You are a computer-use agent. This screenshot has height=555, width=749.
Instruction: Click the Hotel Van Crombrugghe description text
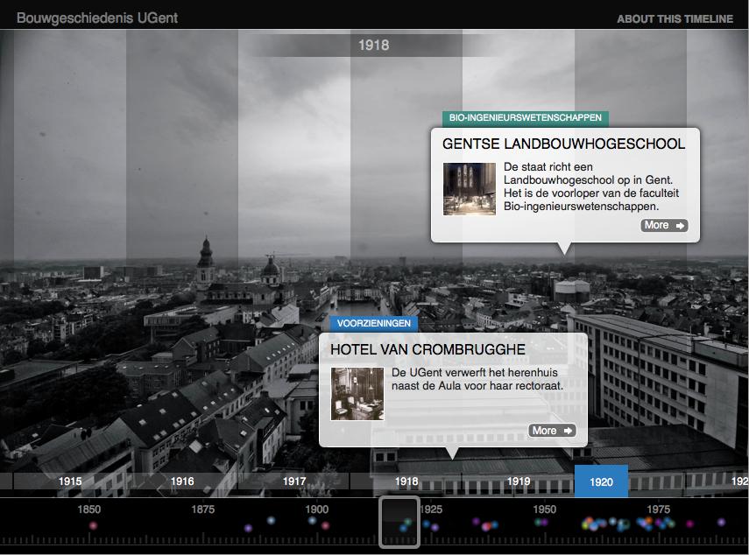(477, 379)
